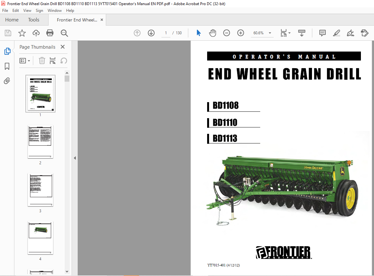Click the "END WHEEL GRAIN DRILL" heading
Viewport: 374px width, 276px height.
click(284, 74)
